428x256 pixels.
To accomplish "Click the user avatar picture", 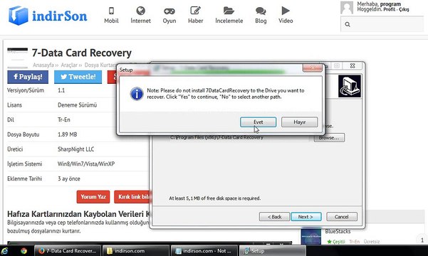I will pos(347,8).
